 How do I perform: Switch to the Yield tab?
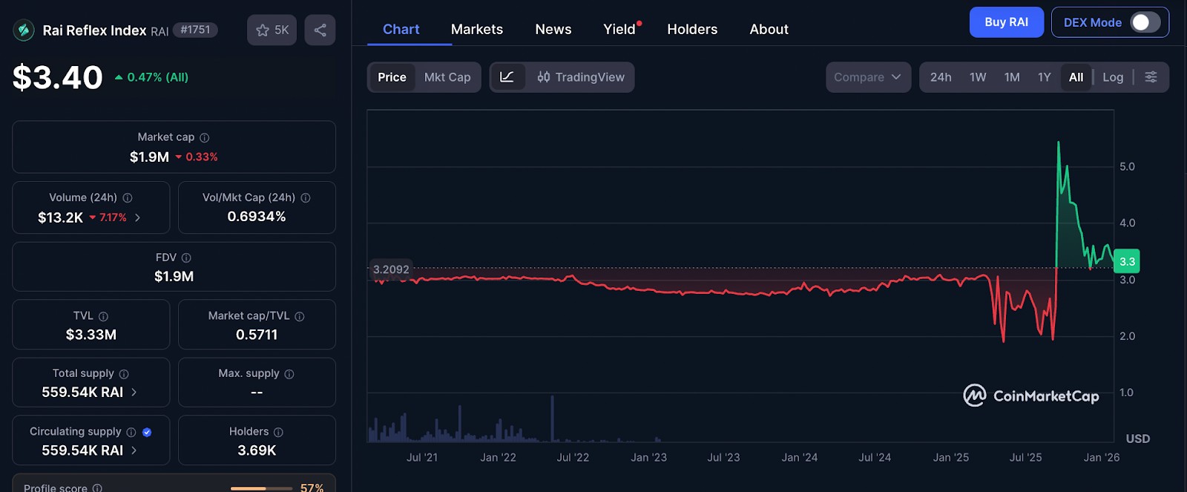[619, 29]
